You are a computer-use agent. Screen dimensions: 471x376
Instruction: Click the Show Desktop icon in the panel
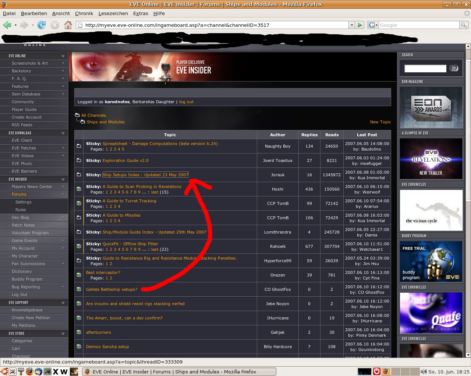coord(12,372)
